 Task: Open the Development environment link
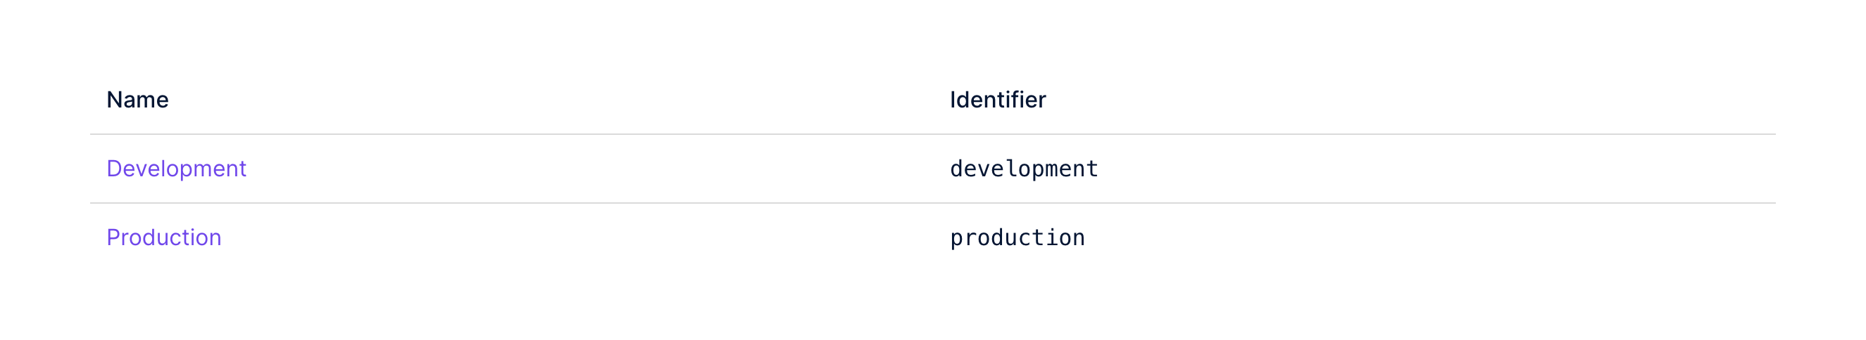coord(176,169)
